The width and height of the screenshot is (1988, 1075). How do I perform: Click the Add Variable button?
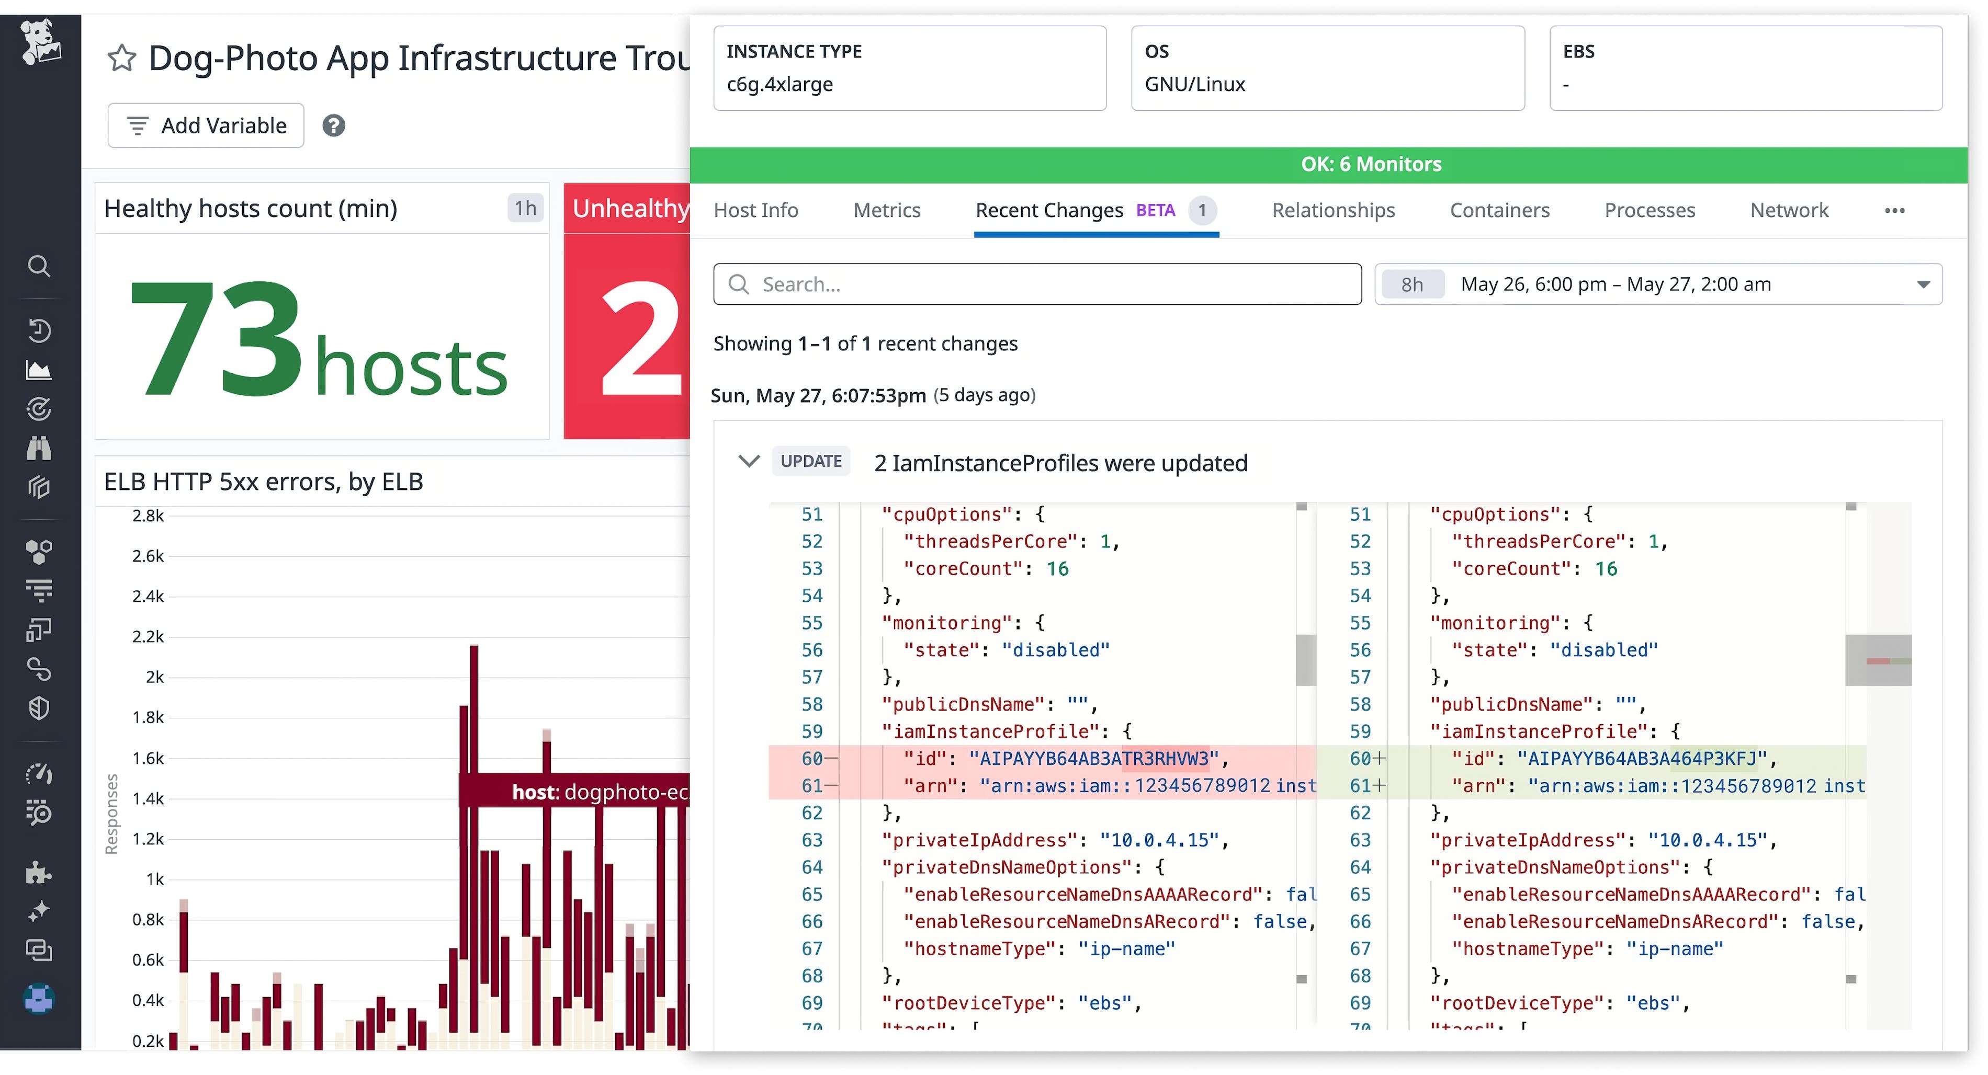tap(206, 125)
